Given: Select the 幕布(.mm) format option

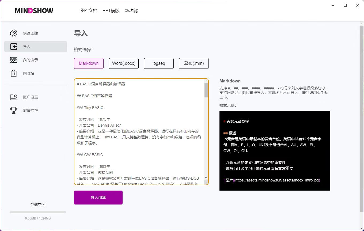Looking at the screenshot, I should 194,63.
